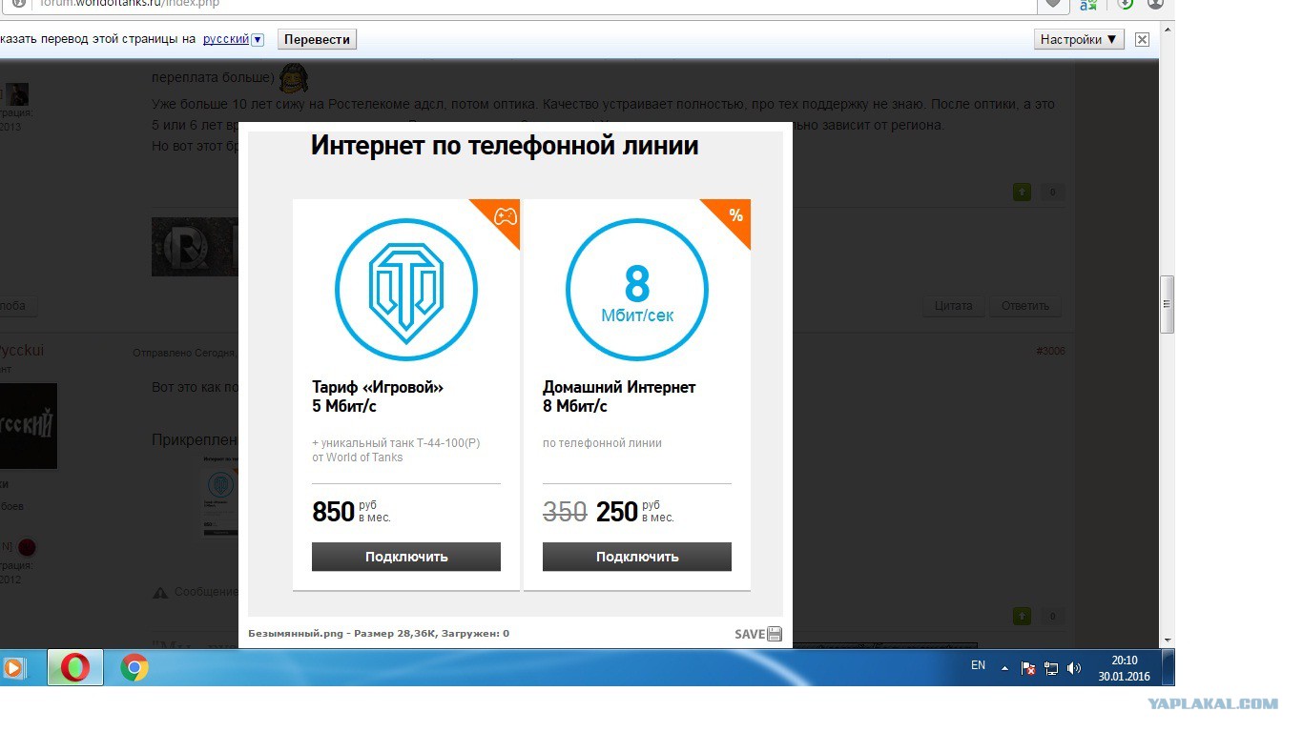This screenshot has height=732, width=1303.
Task: Click the signature banner image in first post
Action: [x=195, y=247]
